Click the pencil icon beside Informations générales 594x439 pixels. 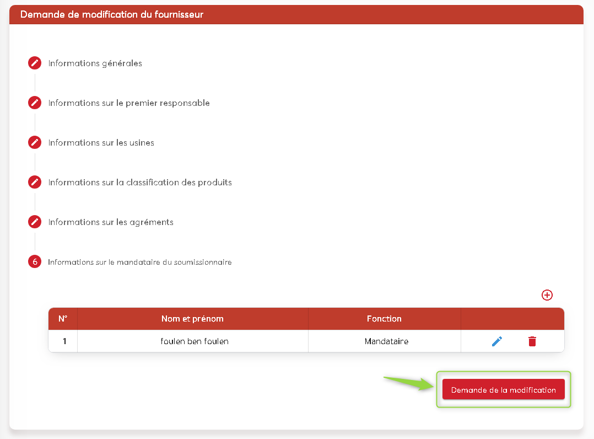35,63
